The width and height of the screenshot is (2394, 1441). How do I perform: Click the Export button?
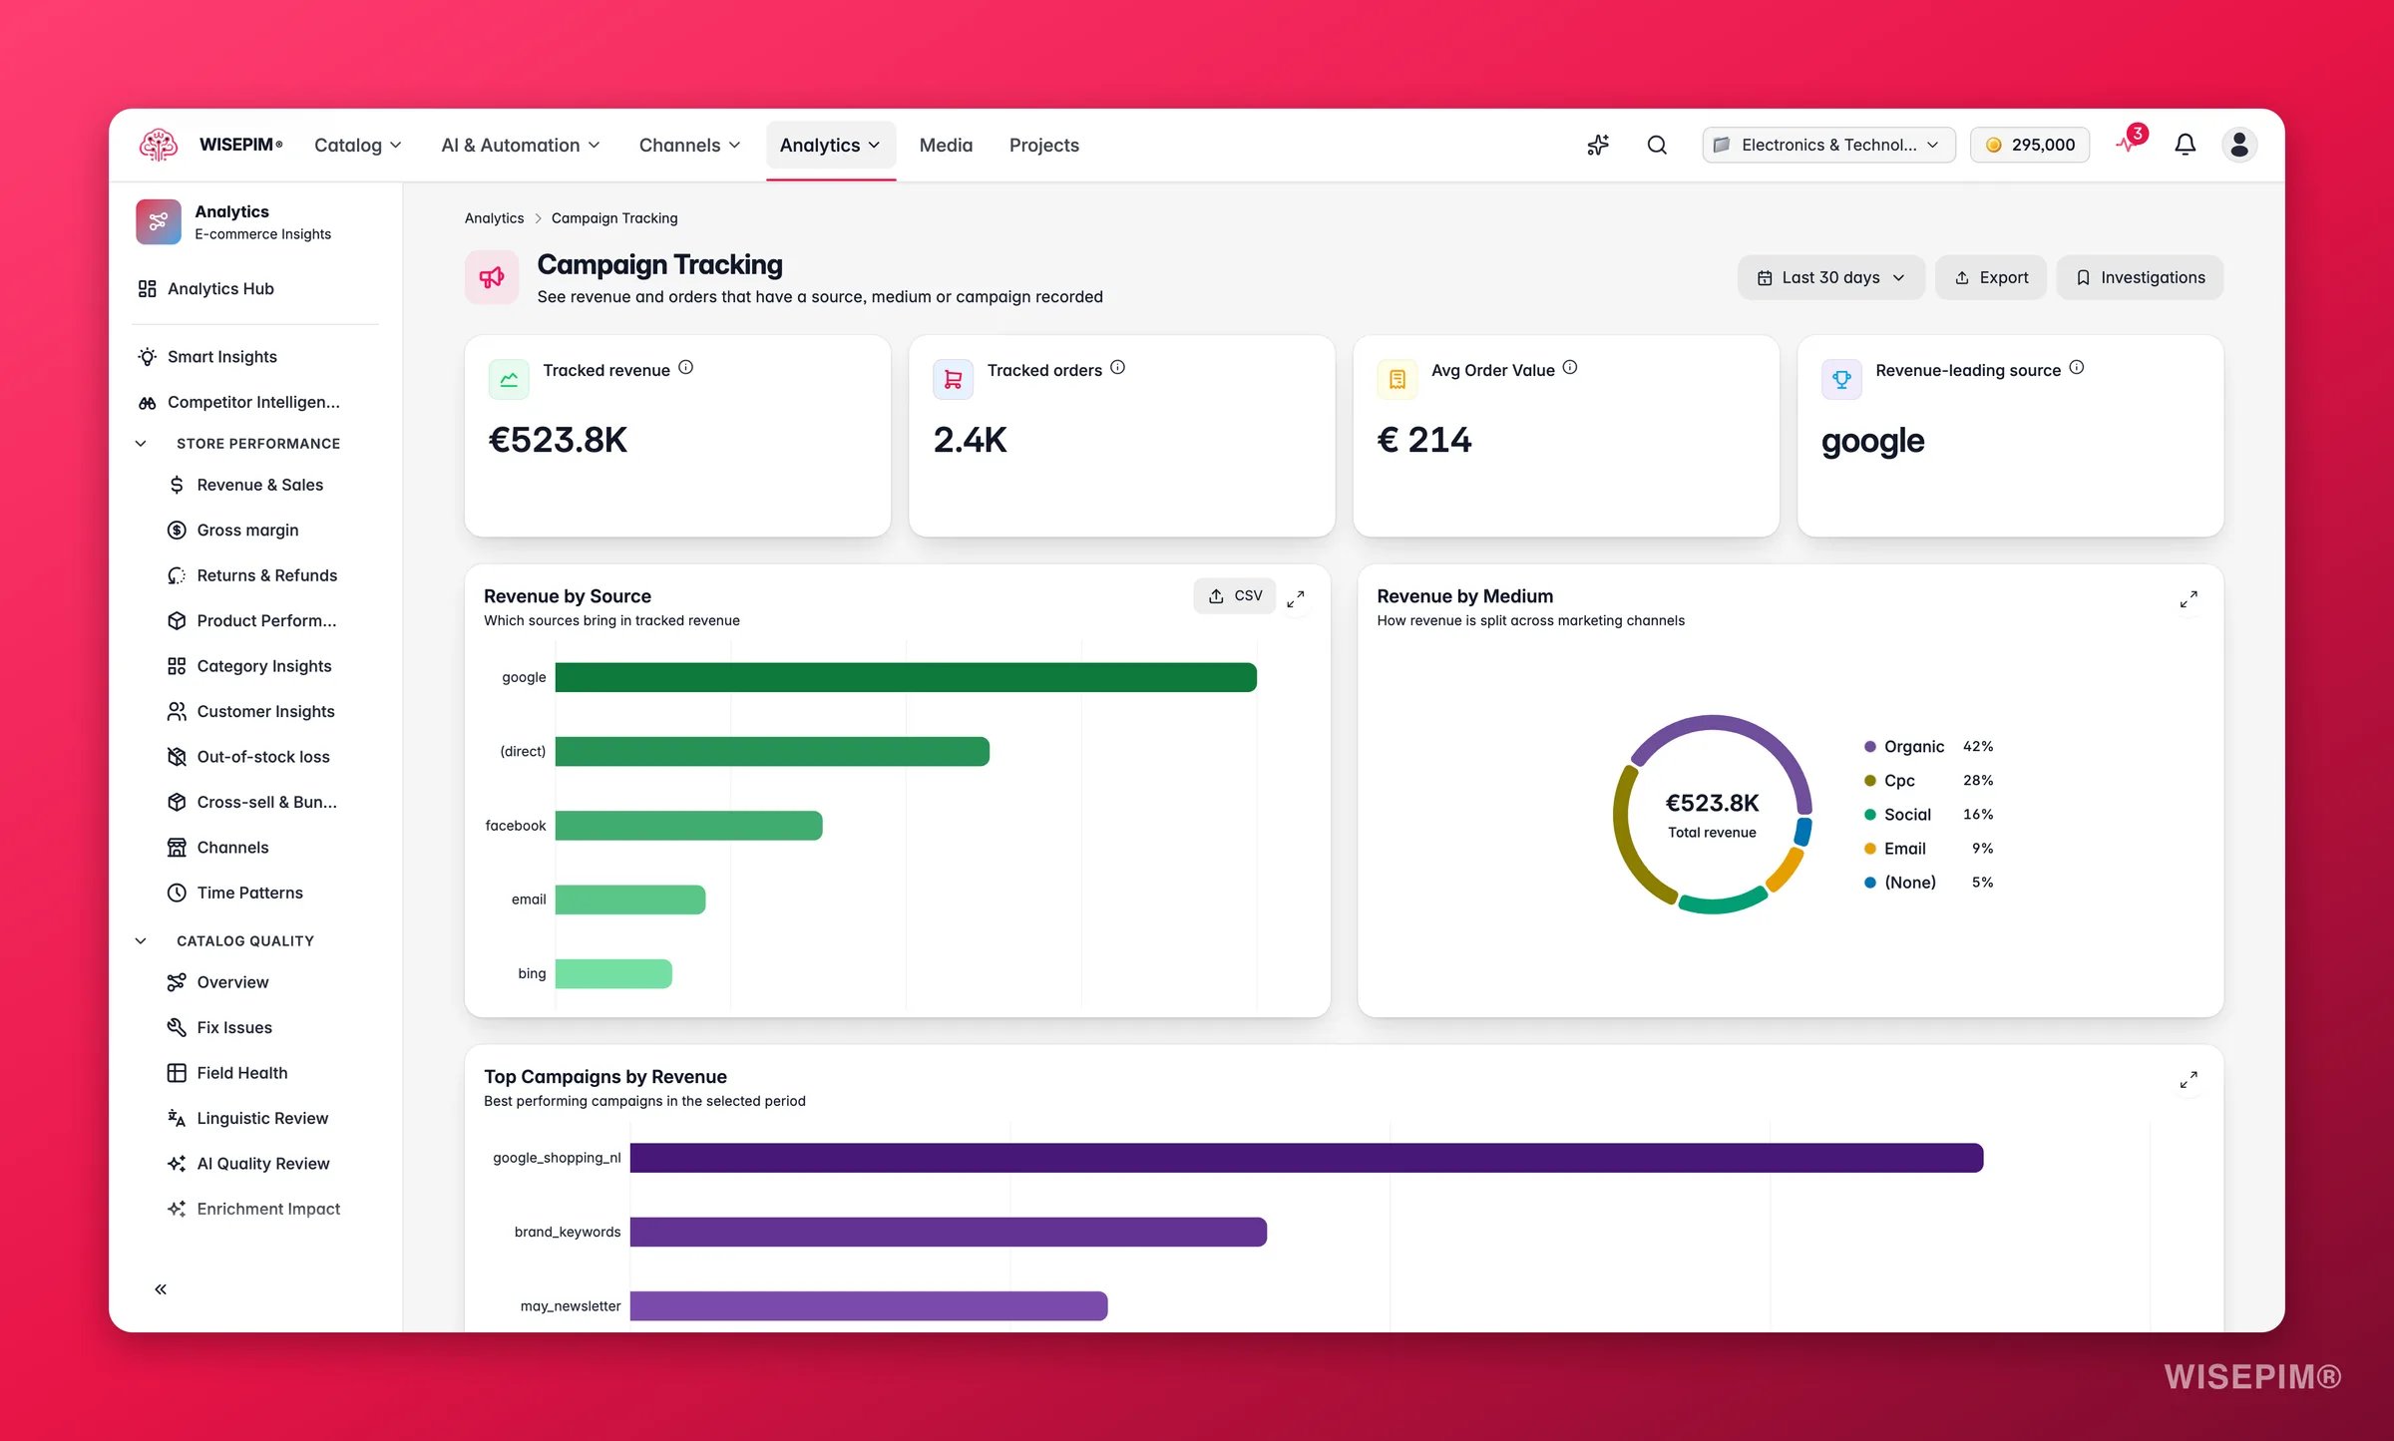coord(1991,277)
